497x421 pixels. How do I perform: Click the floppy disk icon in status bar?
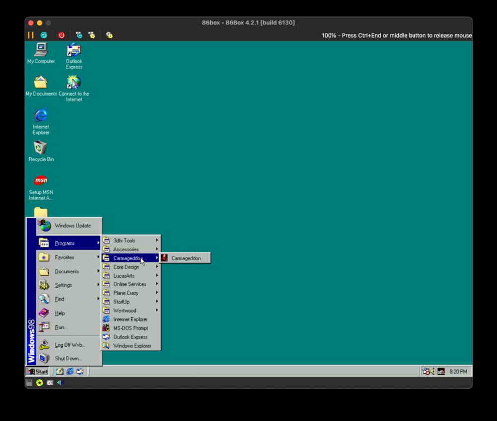(29, 383)
